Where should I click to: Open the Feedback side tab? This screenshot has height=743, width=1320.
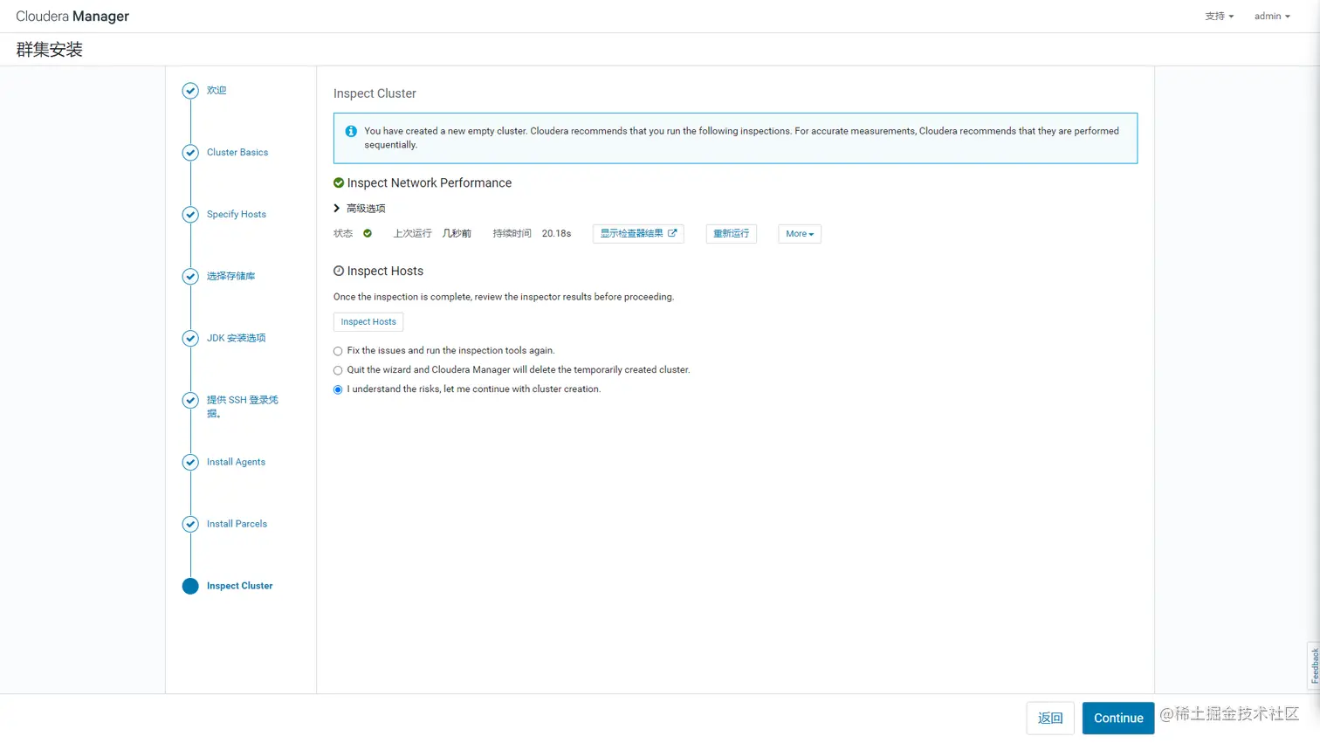pos(1314,665)
